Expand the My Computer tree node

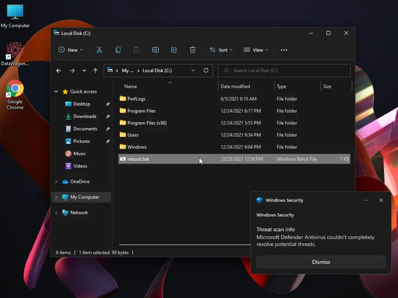click(x=56, y=197)
